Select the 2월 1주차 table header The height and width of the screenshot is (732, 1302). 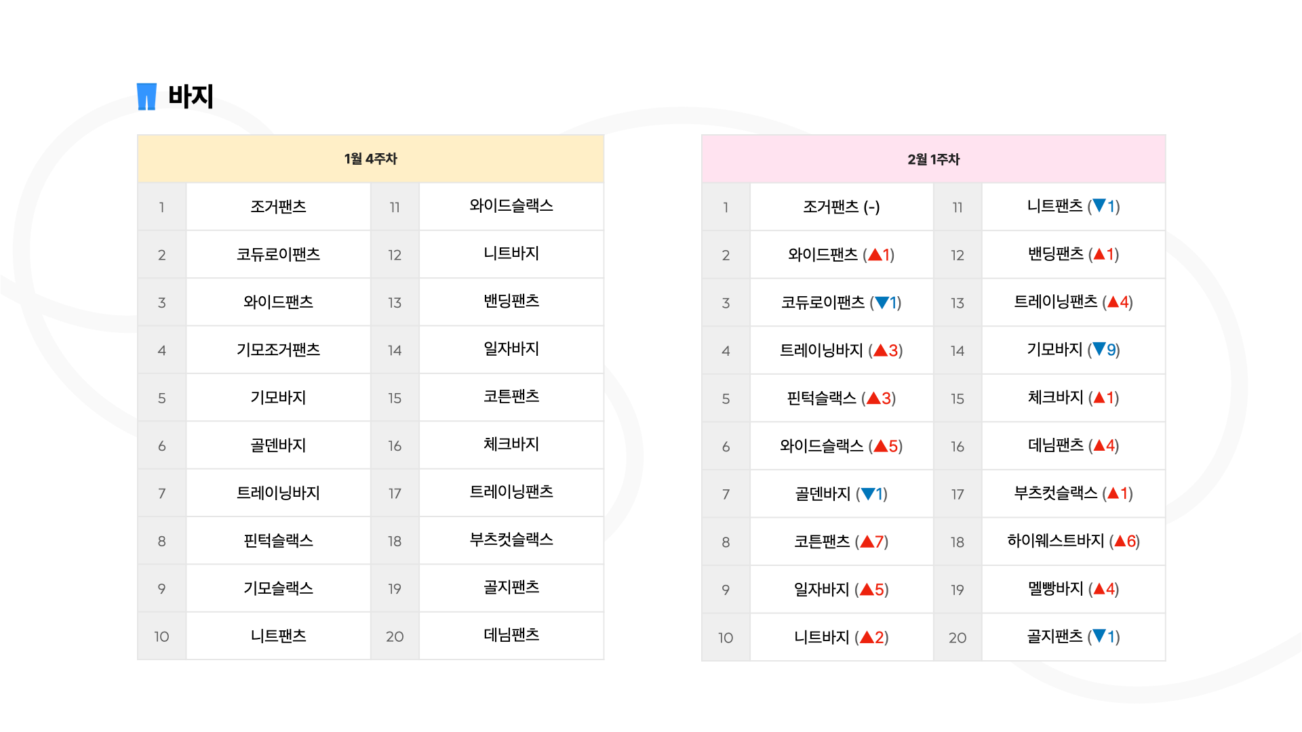(x=933, y=159)
